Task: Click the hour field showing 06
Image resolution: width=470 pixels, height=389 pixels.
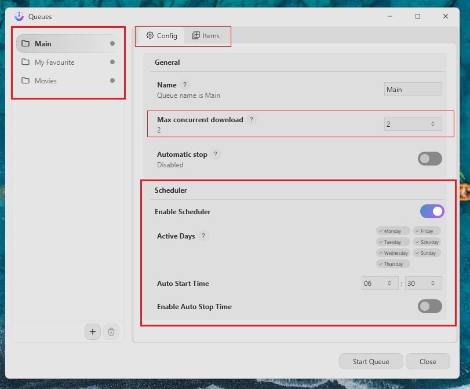Action: pyautogui.click(x=380, y=283)
